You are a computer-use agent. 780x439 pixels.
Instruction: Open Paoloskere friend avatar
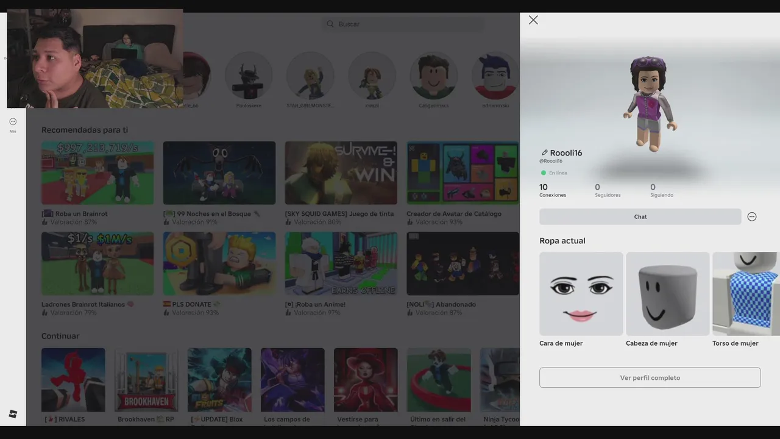[x=249, y=76]
